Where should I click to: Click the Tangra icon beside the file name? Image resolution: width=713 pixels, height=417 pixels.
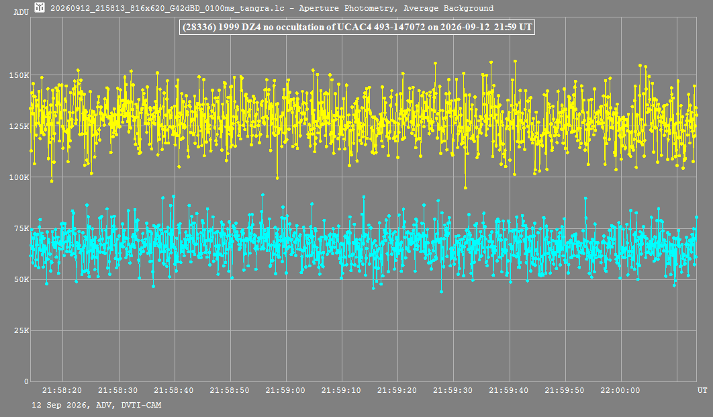(40, 7)
